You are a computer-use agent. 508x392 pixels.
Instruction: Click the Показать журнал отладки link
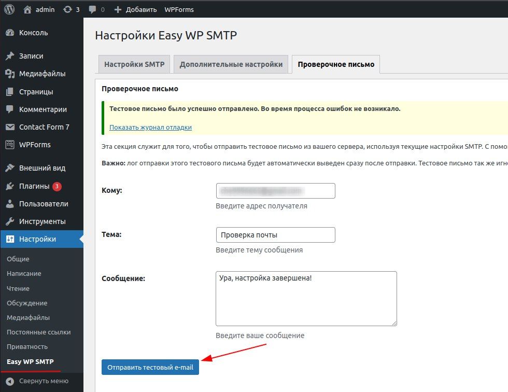pyautogui.click(x=151, y=128)
